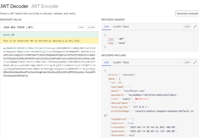
Task: Click the Valid JWT status banner
Action: [x=49, y=35]
